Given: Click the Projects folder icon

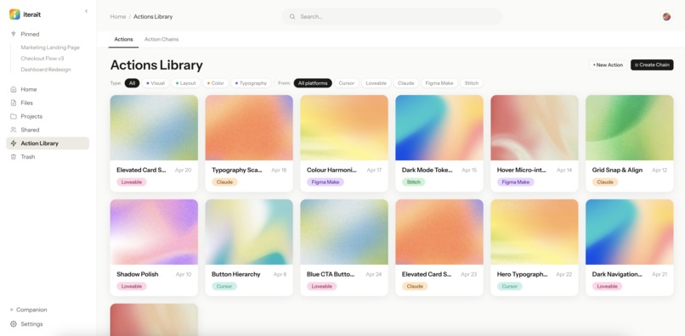Looking at the screenshot, I should (x=13, y=116).
